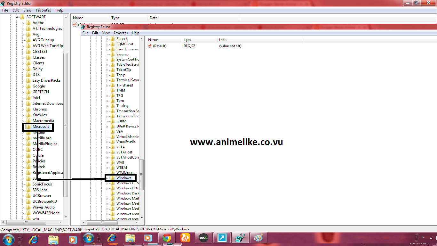Viewport: 437px width, 246px height.
Task: Expand the Waves Audio key
Action: coord(23,207)
